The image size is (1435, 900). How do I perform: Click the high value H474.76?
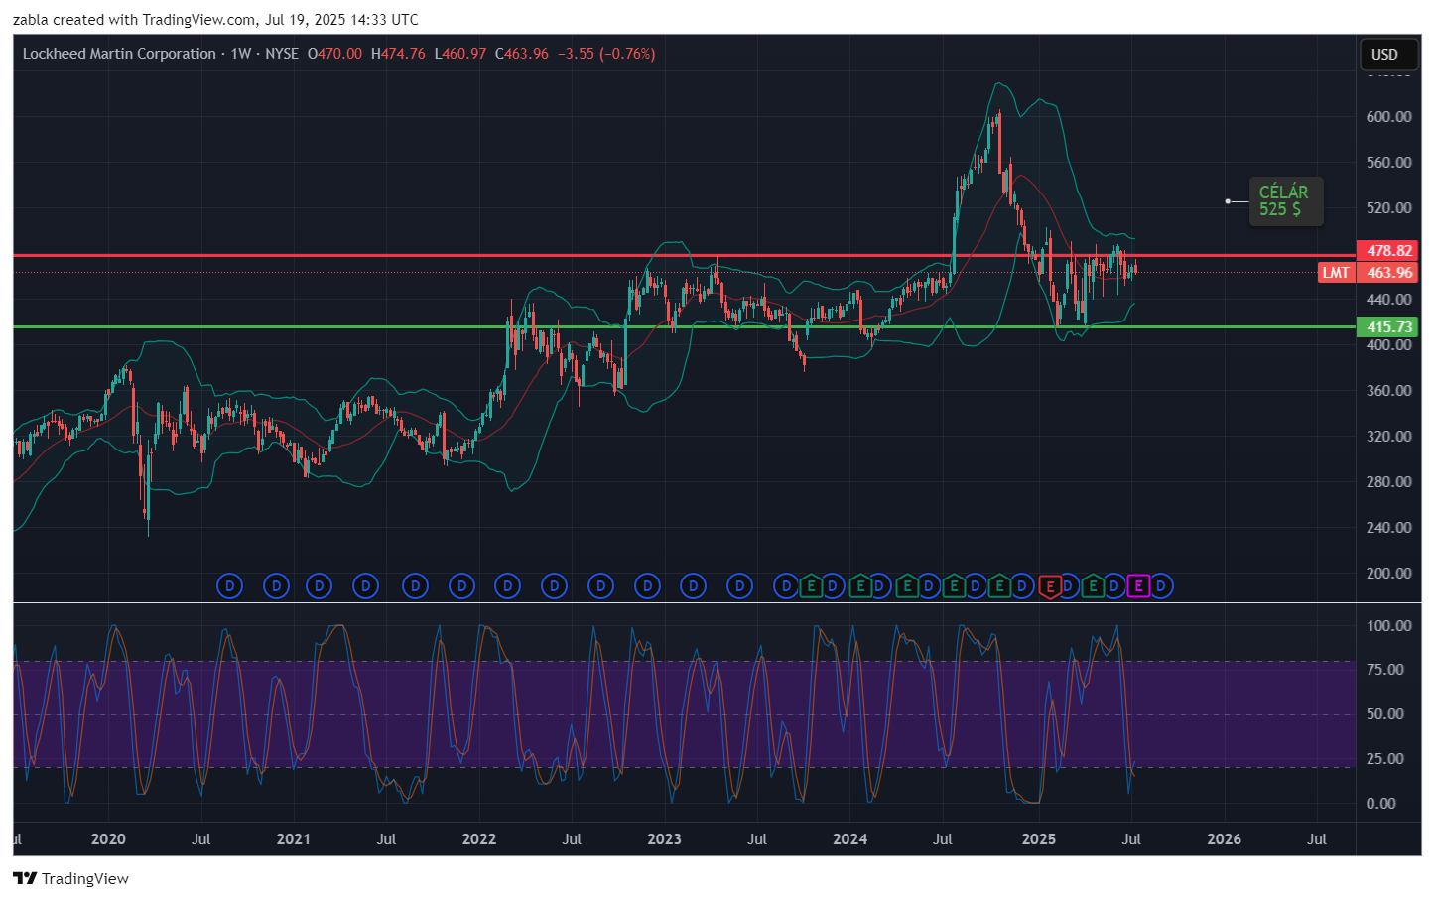coord(398,54)
